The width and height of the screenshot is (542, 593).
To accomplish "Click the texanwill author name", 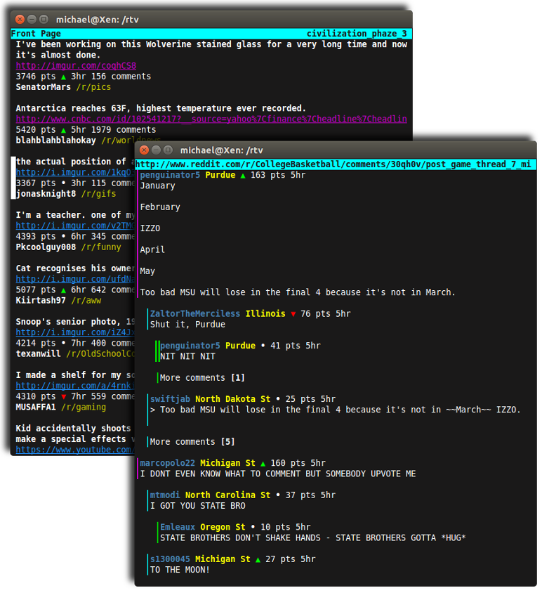I will click(38, 354).
